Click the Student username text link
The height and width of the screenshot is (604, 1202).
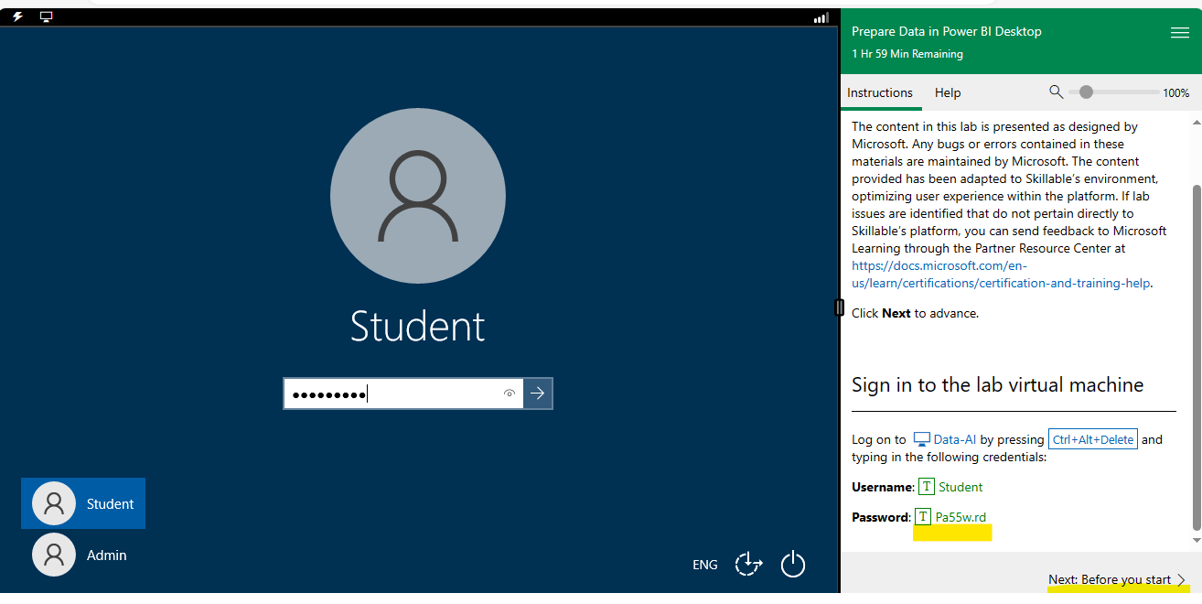tap(961, 487)
